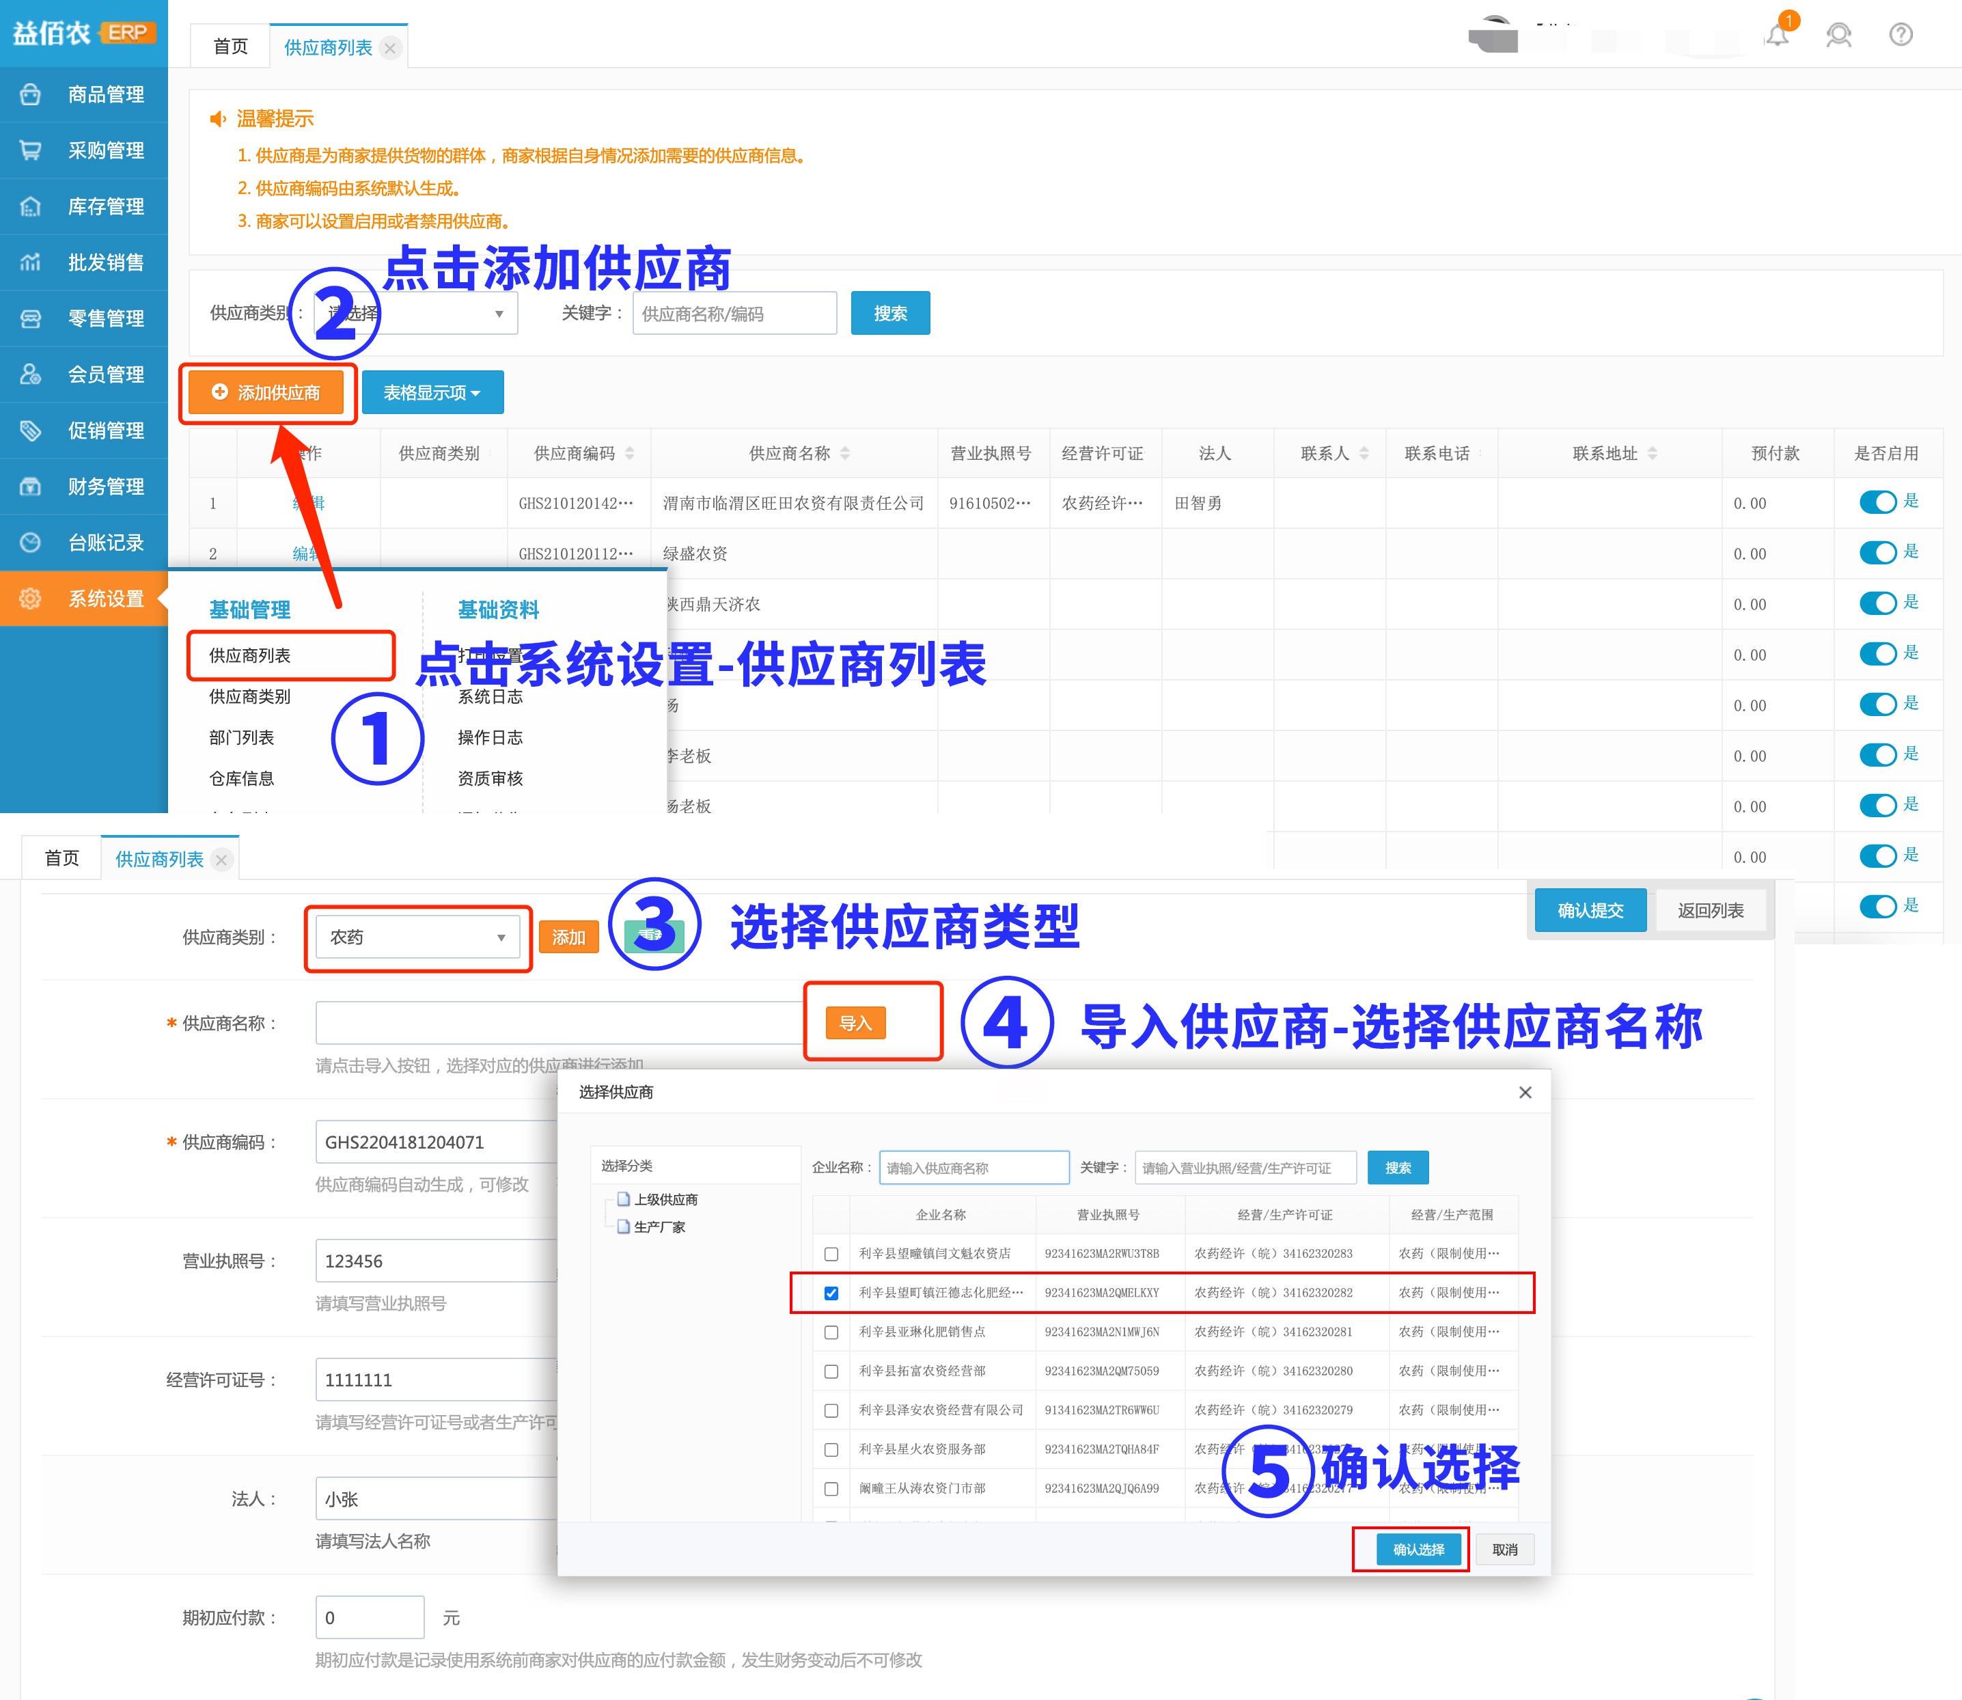
Task: Open 采购管理 cart icon in sidebar
Action: tap(30, 151)
